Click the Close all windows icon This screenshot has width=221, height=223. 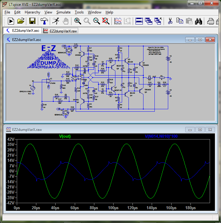click(x=158, y=21)
